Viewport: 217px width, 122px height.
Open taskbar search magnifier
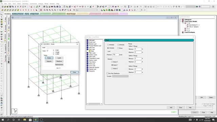[x=8, y=120]
